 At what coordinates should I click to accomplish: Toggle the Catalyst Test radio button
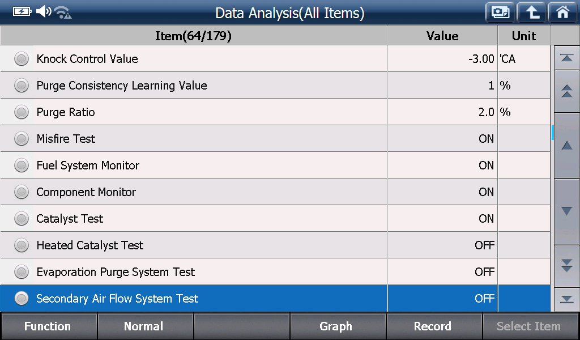(22, 219)
